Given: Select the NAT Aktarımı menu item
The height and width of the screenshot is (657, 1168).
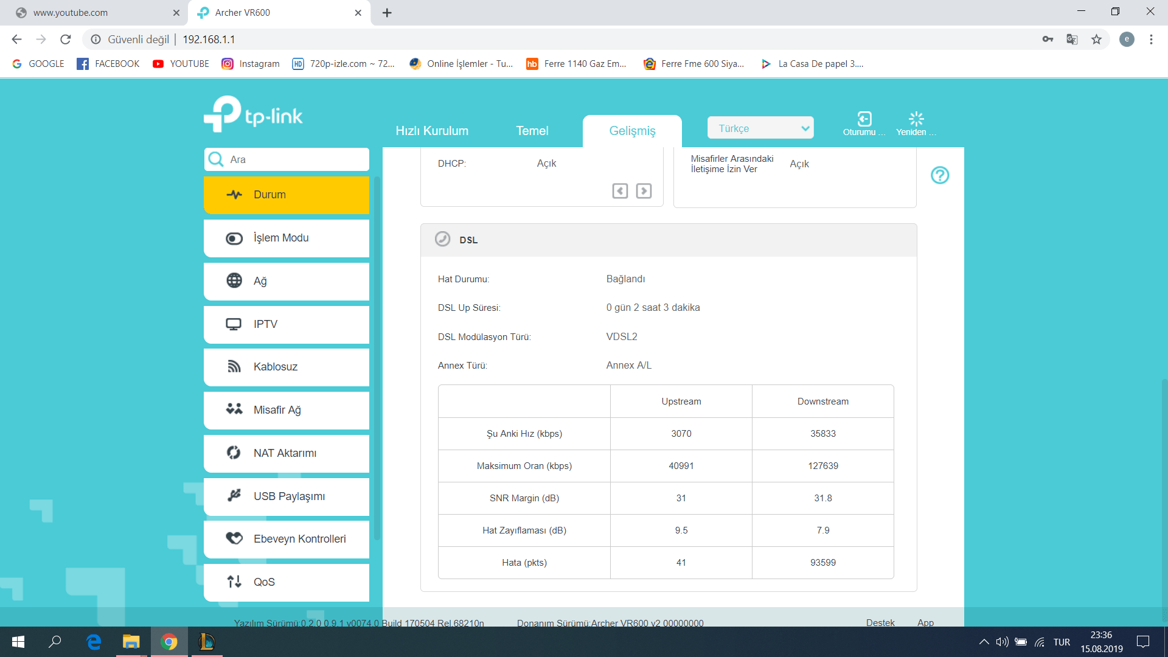Looking at the screenshot, I should tap(287, 453).
